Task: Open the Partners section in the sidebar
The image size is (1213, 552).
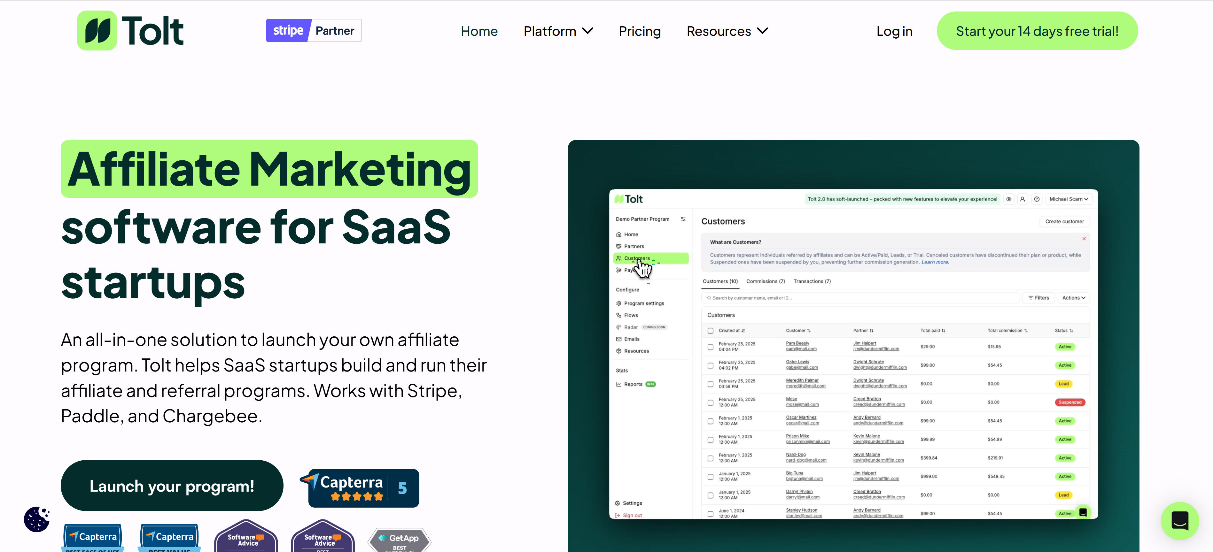Action: point(634,246)
